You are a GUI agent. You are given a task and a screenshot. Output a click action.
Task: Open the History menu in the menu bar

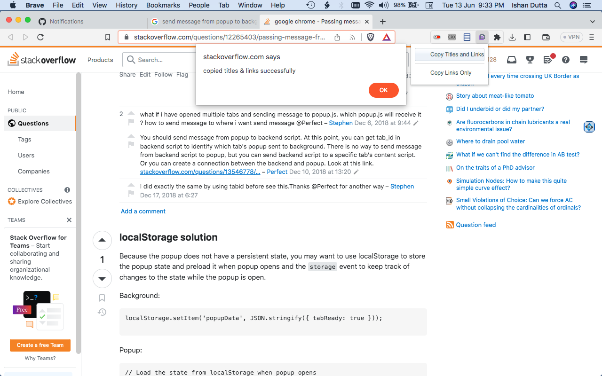point(127,5)
